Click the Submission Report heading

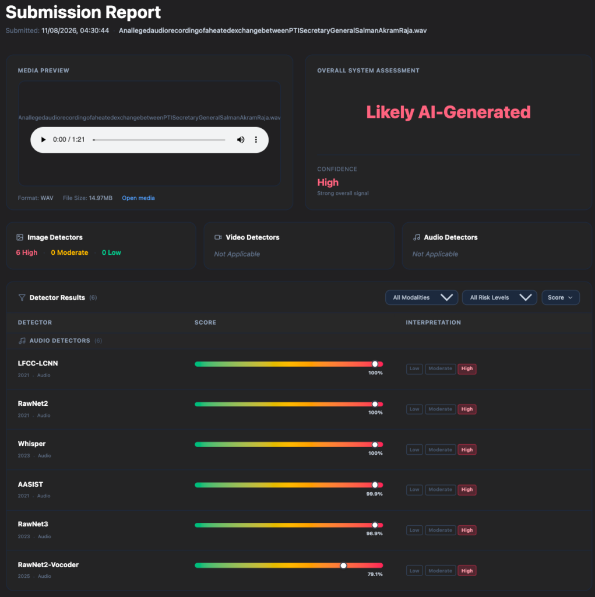pos(83,12)
